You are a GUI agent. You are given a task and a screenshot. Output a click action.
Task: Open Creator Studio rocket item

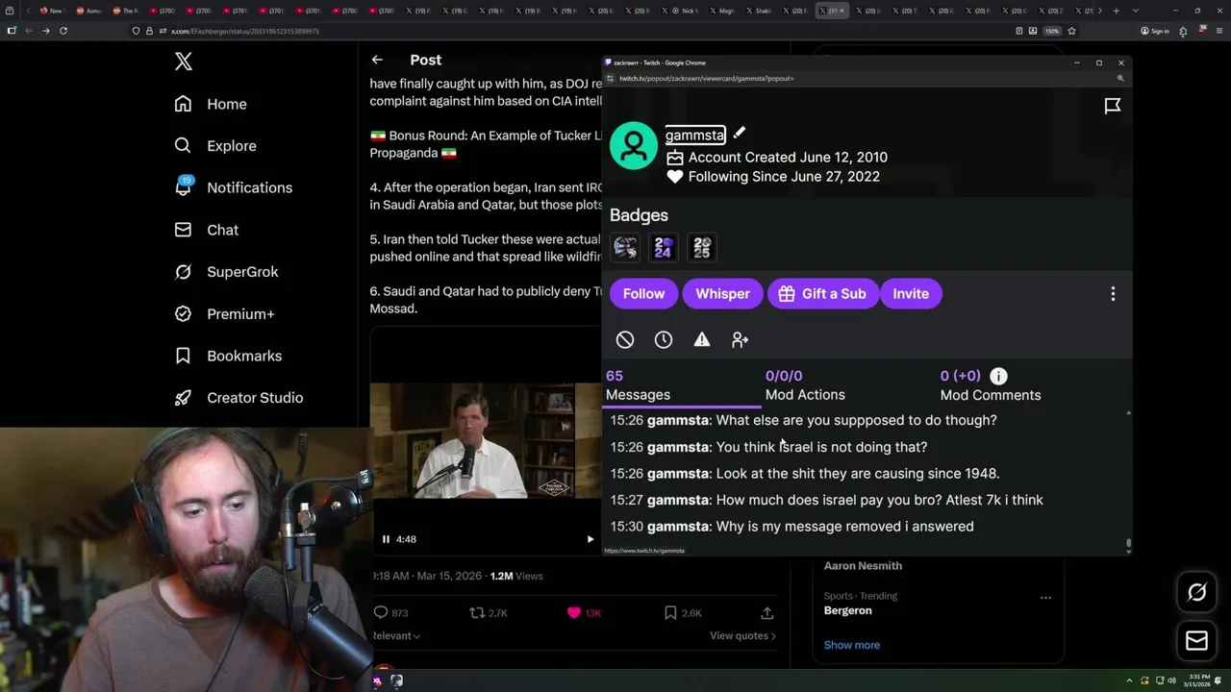[239, 398]
